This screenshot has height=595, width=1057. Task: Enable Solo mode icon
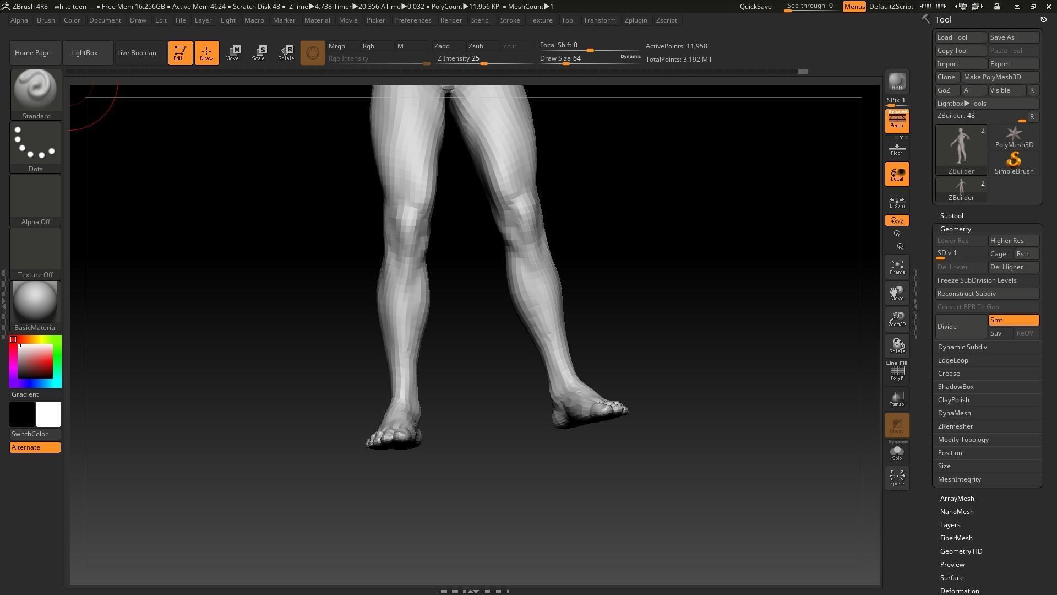pyautogui.click(x=897, y=451)
